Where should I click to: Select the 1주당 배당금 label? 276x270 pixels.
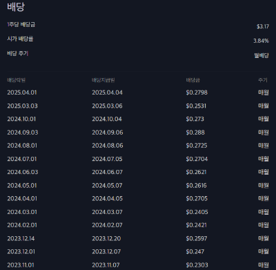pyautogui.click(x=21, y=24)
